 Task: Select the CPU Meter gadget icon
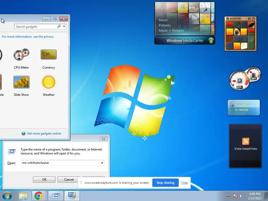21,54
